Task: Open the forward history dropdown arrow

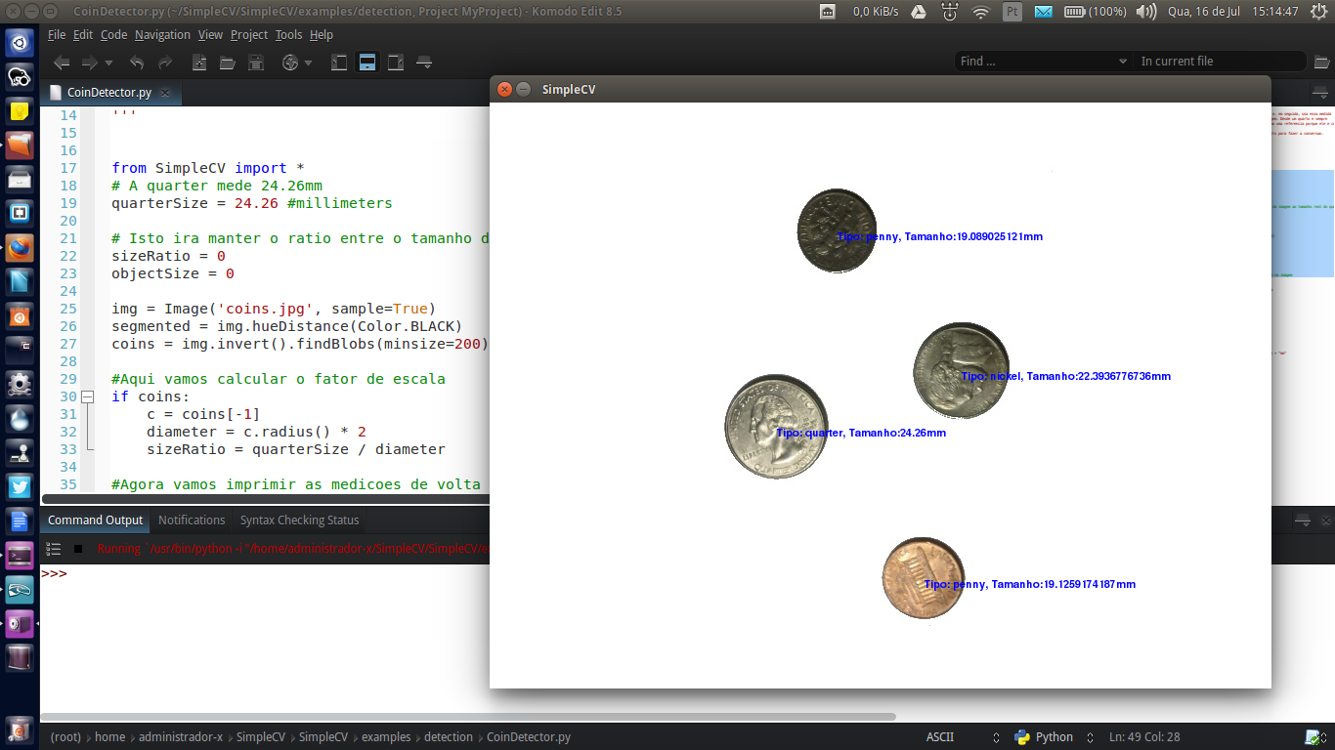Action: 108,62
